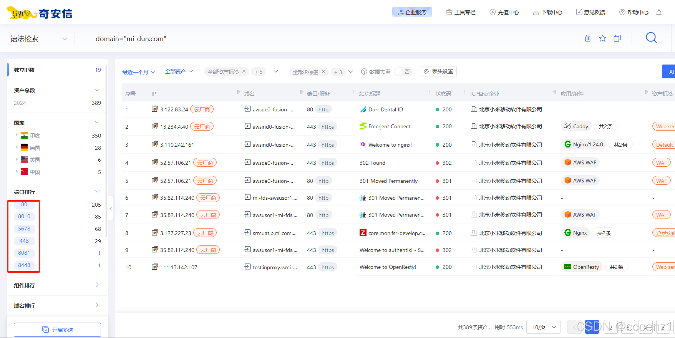The width and height of the screenshot is (675, 338).
Task: Click the sort icon on 域名 column
Action: [301, 92]
